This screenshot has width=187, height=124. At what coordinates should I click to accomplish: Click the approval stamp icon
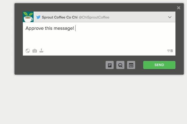click(41, 51)
